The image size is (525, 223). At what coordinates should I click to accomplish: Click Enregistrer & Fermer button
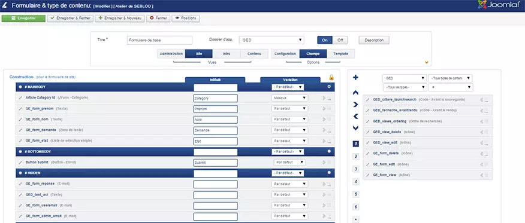coord(70,19)
